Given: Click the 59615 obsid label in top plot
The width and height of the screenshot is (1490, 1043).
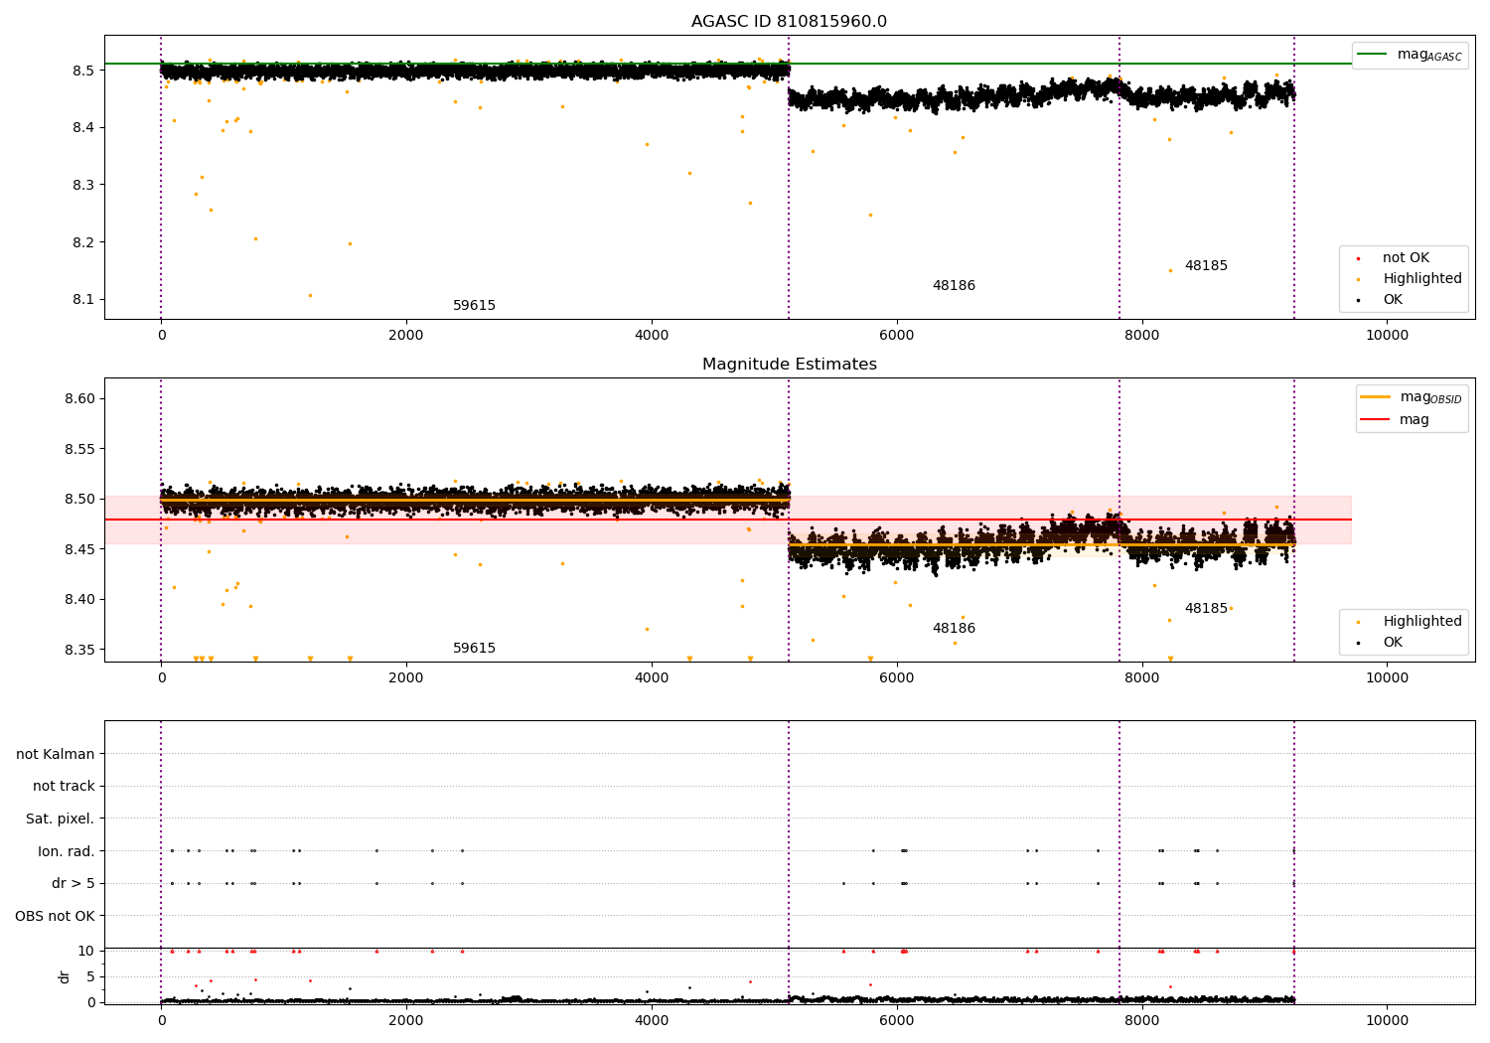Looking at the screenshot, I should tap(474, 306).
